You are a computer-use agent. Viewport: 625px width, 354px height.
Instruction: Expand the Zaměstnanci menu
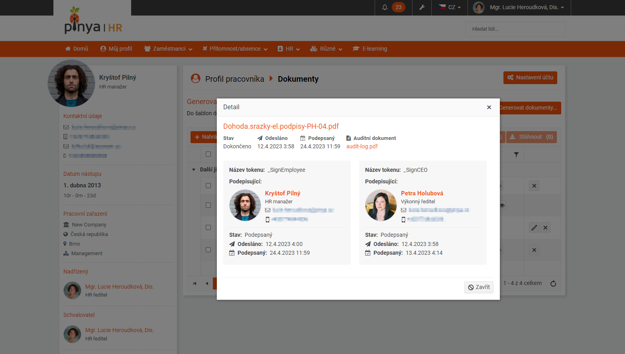click(x=168, y=49)
